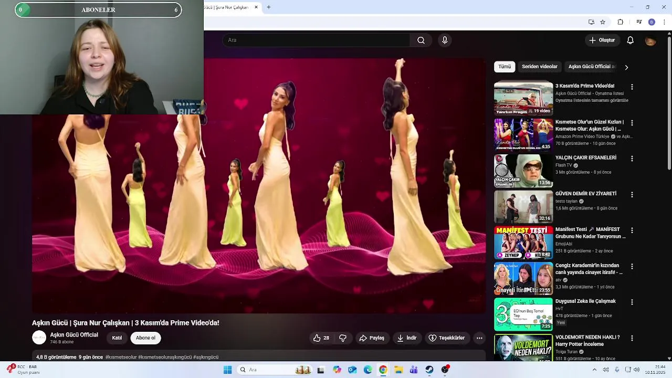Screen dimensions: 672x378
Task: Dislike the video with thumbs down
Action: point(343,338)
